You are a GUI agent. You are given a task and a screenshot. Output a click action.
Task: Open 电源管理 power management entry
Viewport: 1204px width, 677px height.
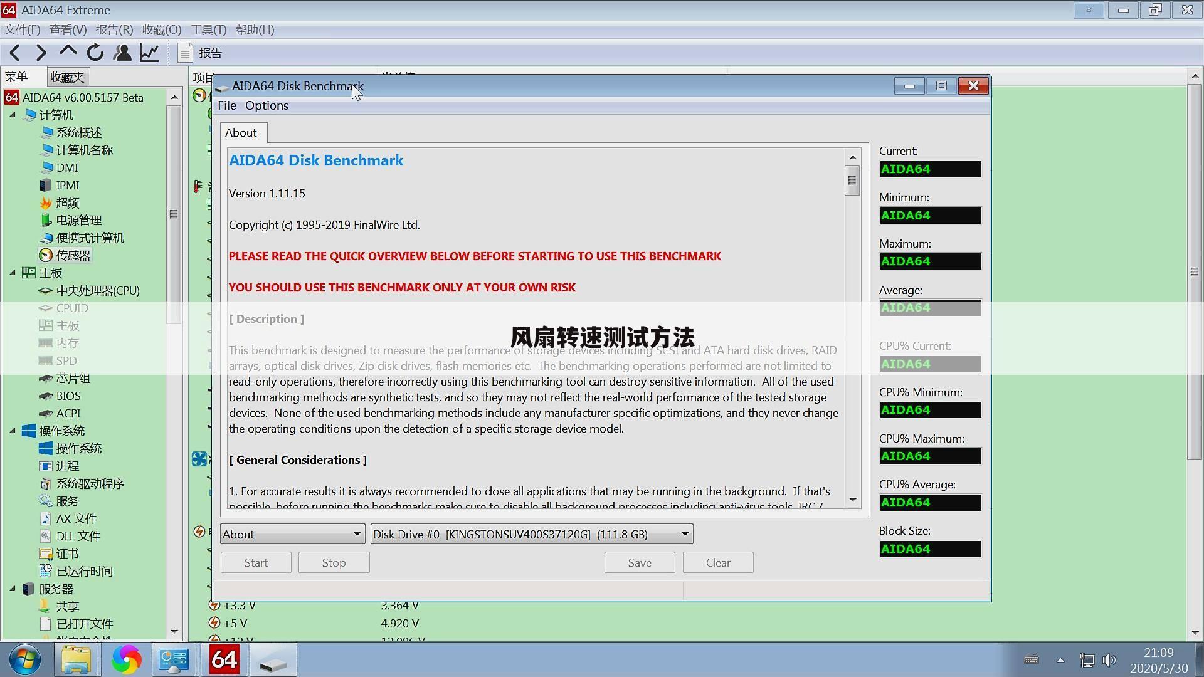pos(79,221)
